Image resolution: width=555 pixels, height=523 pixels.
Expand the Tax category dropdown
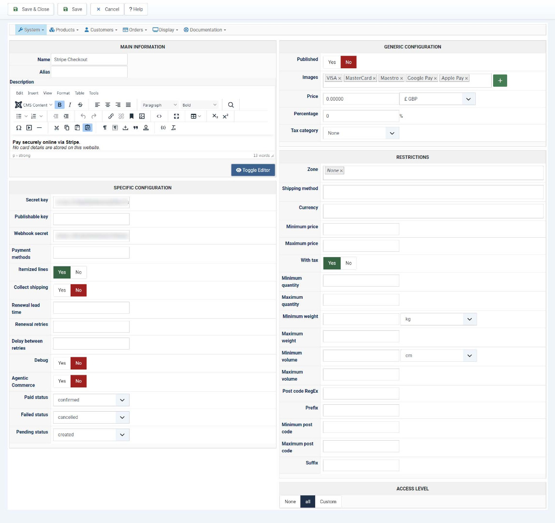tap(361, 133)
